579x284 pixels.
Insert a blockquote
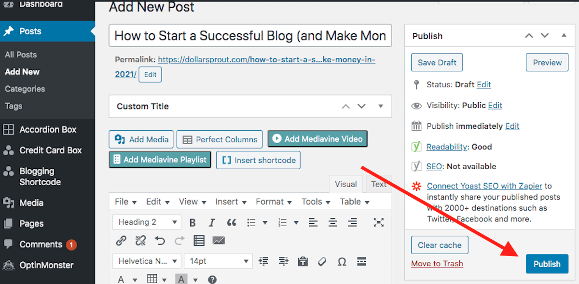231,222
